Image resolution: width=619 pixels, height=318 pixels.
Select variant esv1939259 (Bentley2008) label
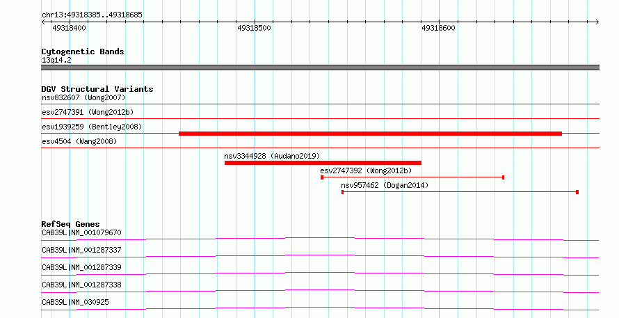pos(92,127)
